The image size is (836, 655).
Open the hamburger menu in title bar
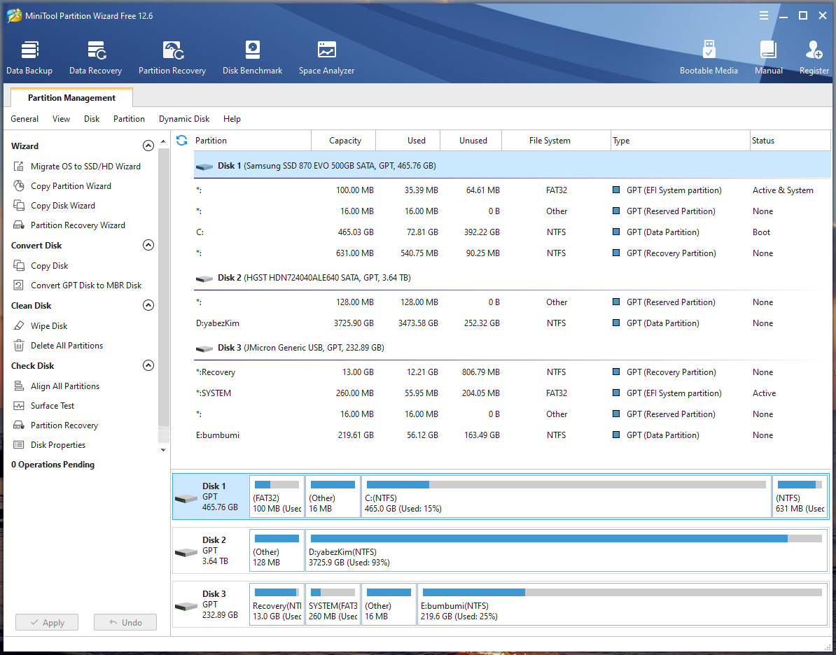click(x=763, y=16)
